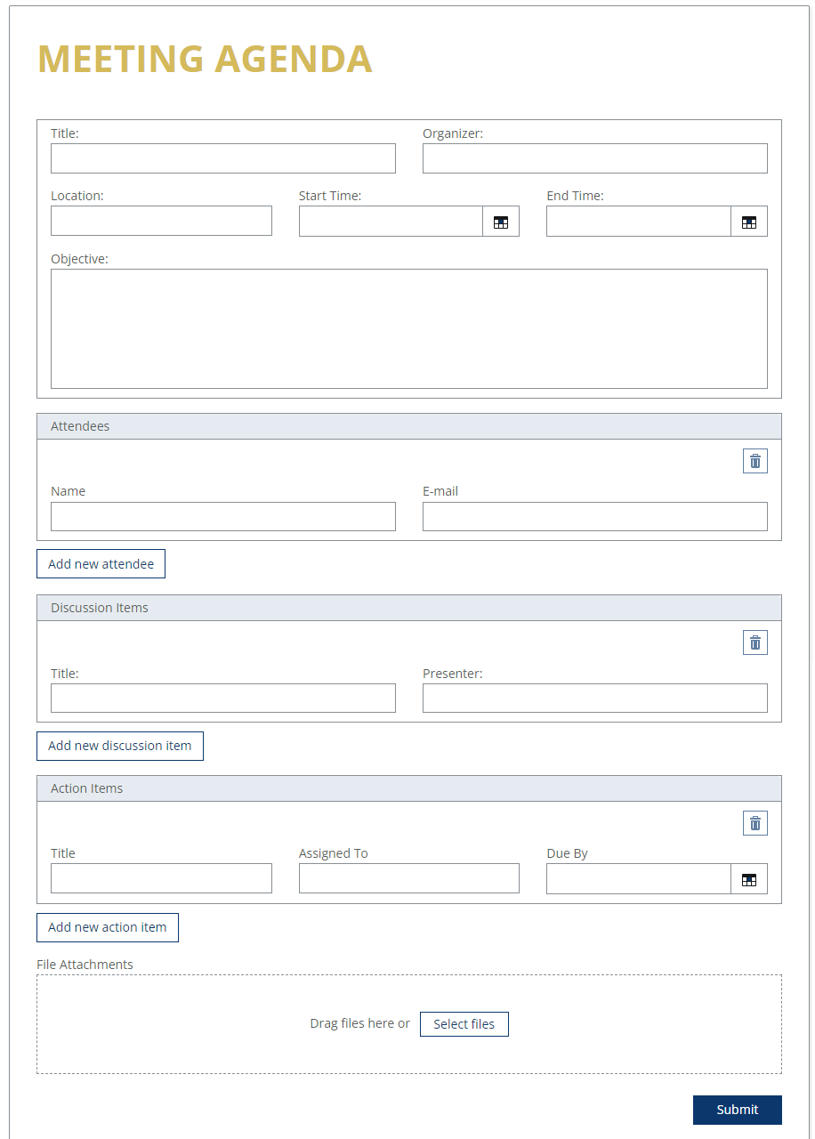This screenshot has width=815, height=1139.
Task: Delete the attendee row with trash icon
Action: coord(755,461)
